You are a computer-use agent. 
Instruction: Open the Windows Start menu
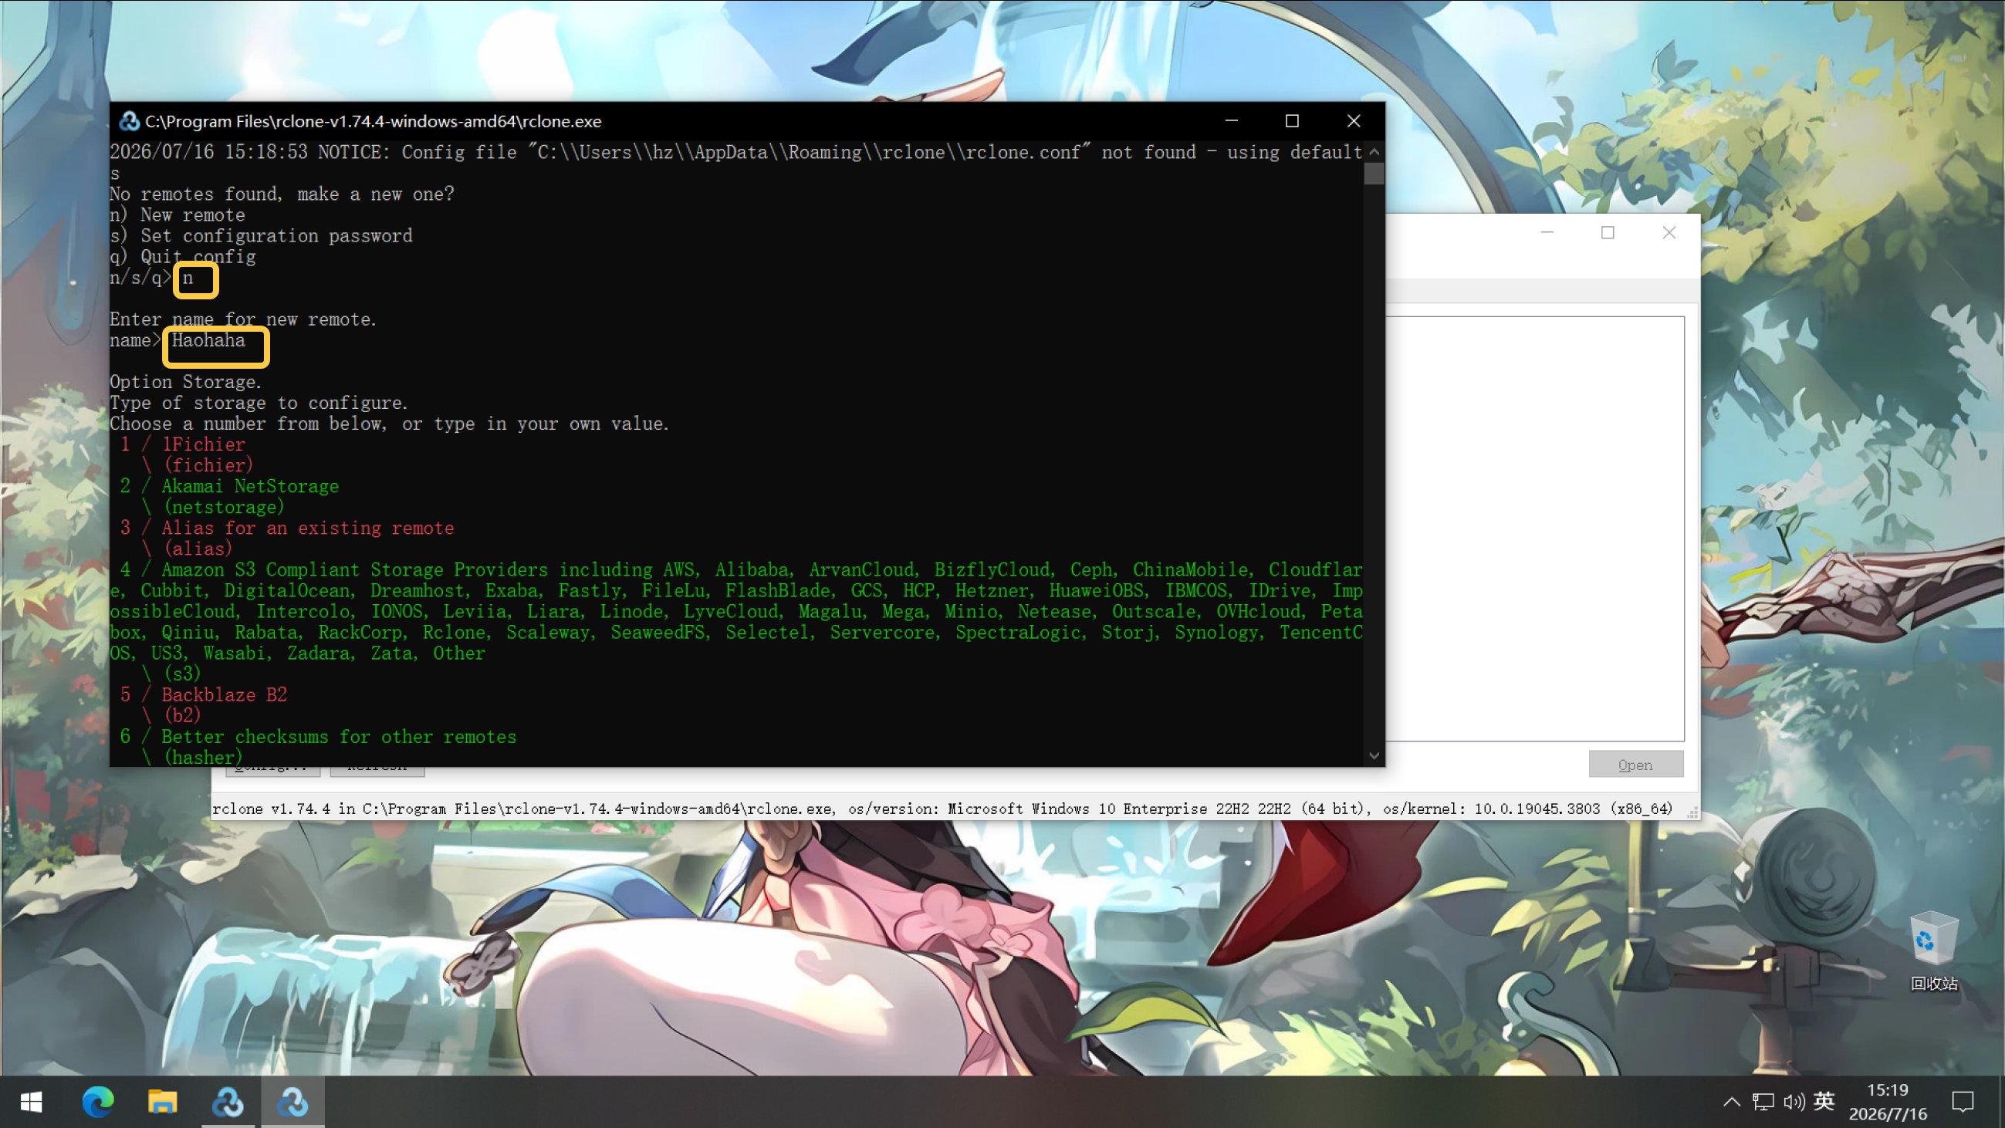[31, 1102]
